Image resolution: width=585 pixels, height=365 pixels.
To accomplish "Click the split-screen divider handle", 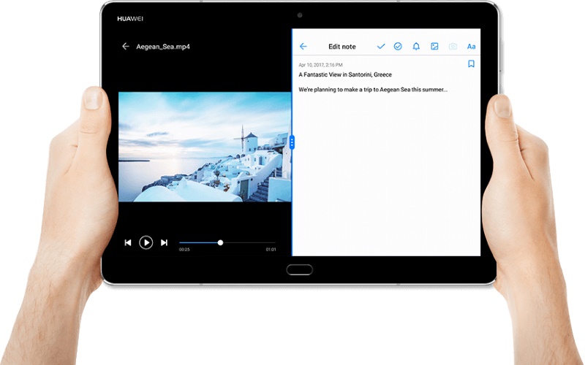I will 292,142.
